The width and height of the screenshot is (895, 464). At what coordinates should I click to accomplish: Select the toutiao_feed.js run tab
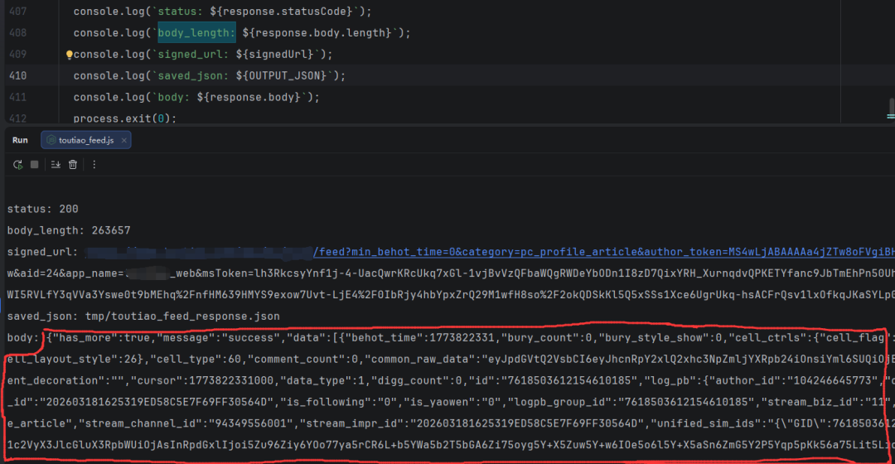click(x=86, y=140)
